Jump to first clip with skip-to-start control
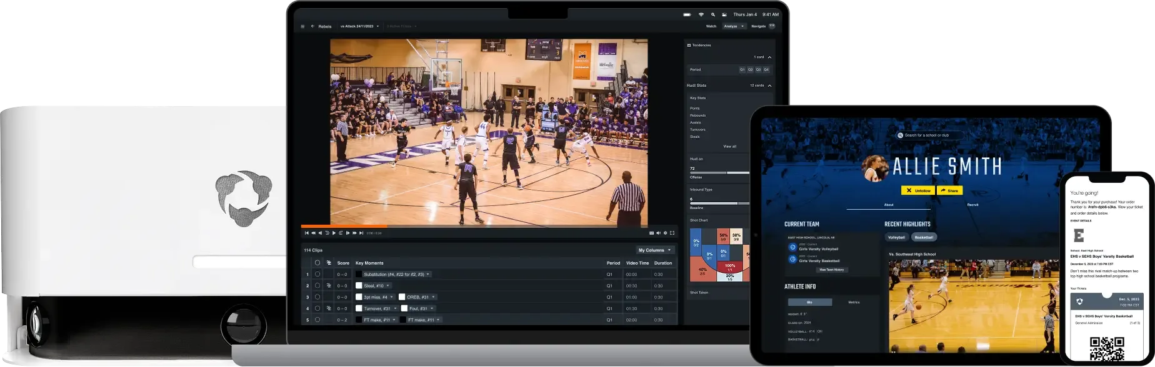This screenshot has height=367, width=1155. pyautogui.click(x=307, y=233)
